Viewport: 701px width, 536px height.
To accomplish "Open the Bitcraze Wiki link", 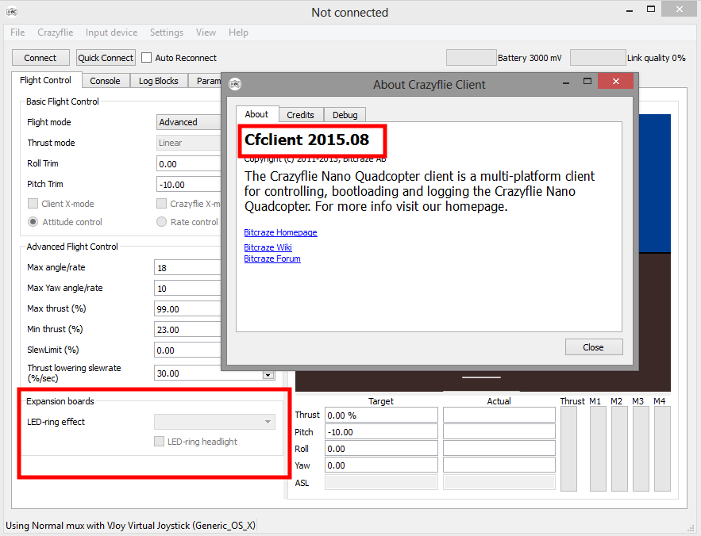I will pos(268,248).
